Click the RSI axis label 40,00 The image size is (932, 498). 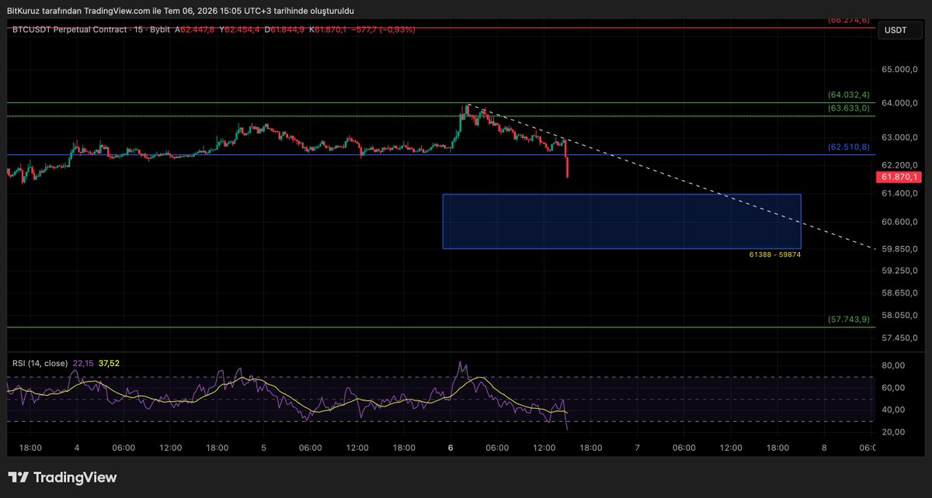[x=895, y=410]
